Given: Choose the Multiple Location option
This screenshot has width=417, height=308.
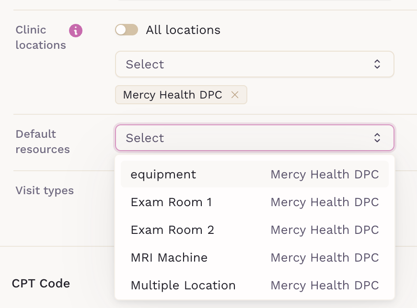Looking at the screenshot, I should pos(183,286).
